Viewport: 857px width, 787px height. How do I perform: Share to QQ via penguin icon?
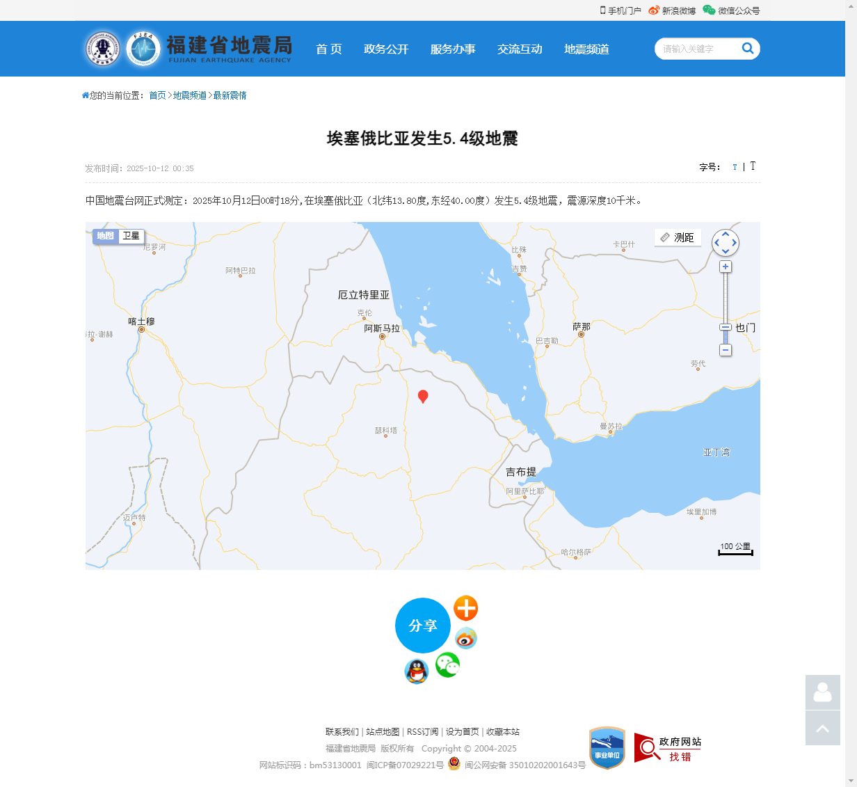416,672
